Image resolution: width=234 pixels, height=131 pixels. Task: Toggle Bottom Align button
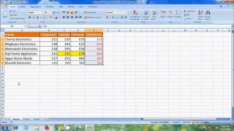tap(72, 12)
